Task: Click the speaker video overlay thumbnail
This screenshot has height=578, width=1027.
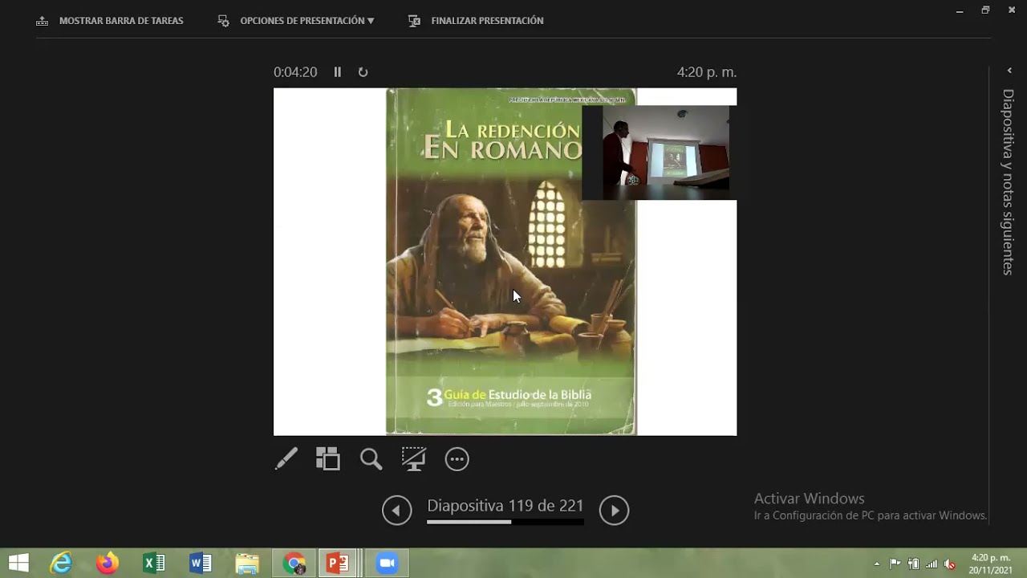Action: 659,153
